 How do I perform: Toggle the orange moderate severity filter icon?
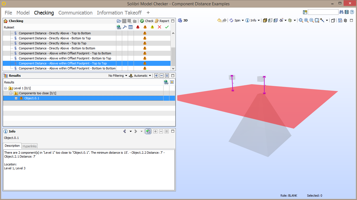coord(145,27)
